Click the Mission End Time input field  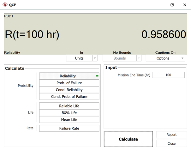[x=168, y=75]
